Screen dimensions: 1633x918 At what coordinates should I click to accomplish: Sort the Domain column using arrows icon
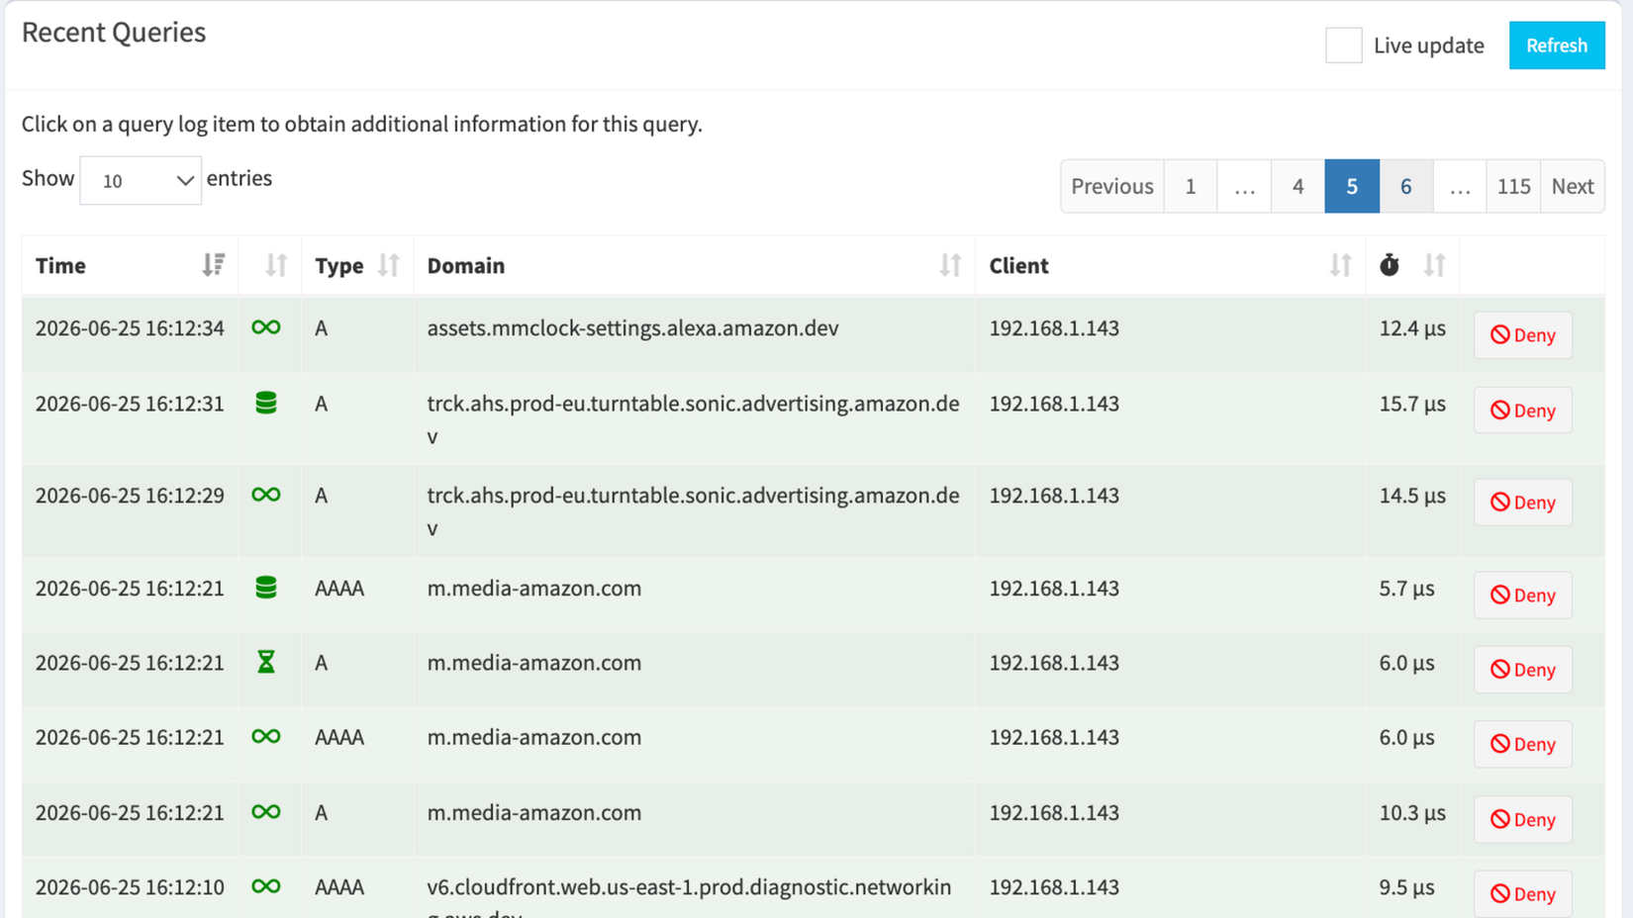pyautogui.click(x=950, y=265)
